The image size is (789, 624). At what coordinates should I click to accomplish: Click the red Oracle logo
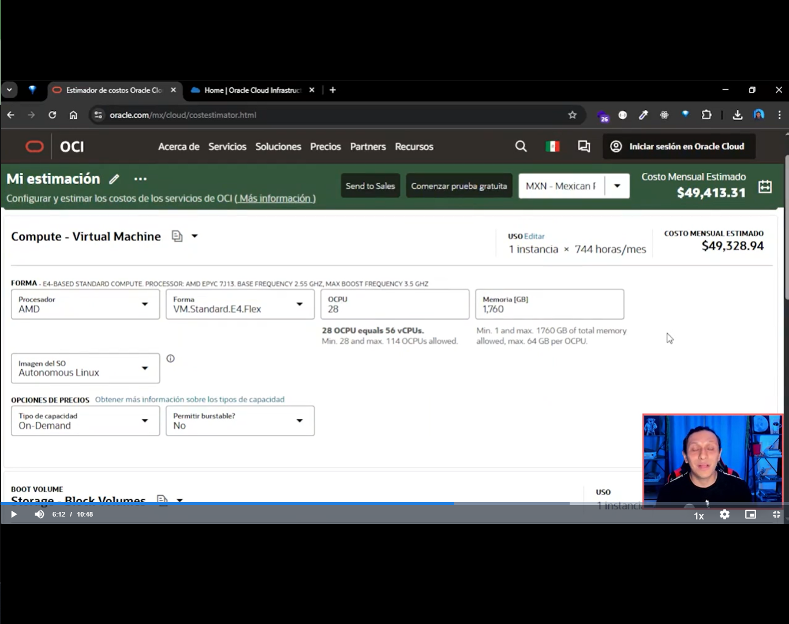pyautogui.click(x=35, y=147)
